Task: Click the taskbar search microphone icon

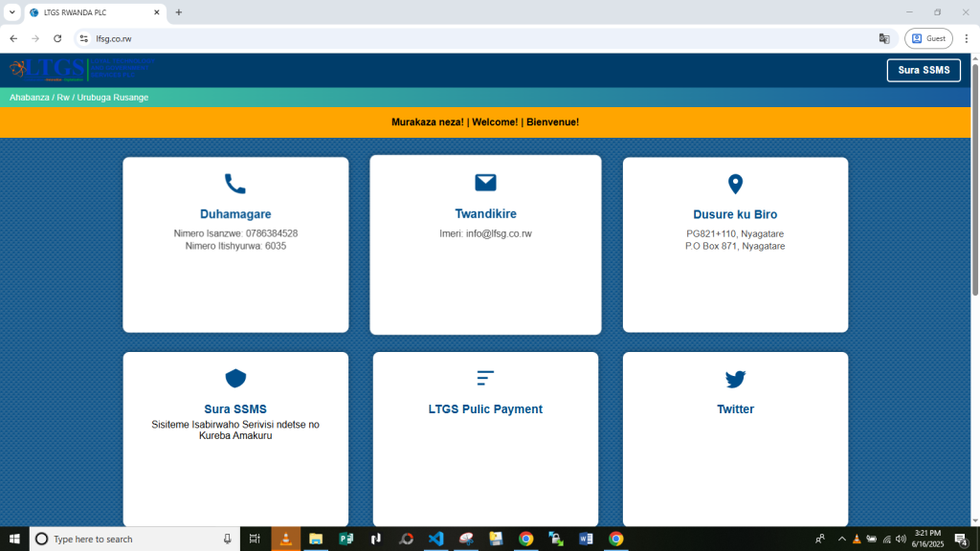Action: (x=228, y=539)
